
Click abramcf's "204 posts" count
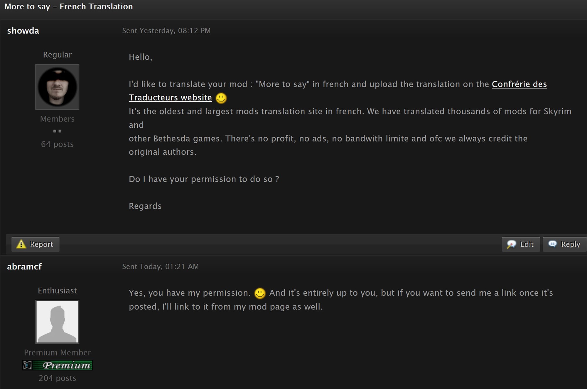click(x=58, y=378)
